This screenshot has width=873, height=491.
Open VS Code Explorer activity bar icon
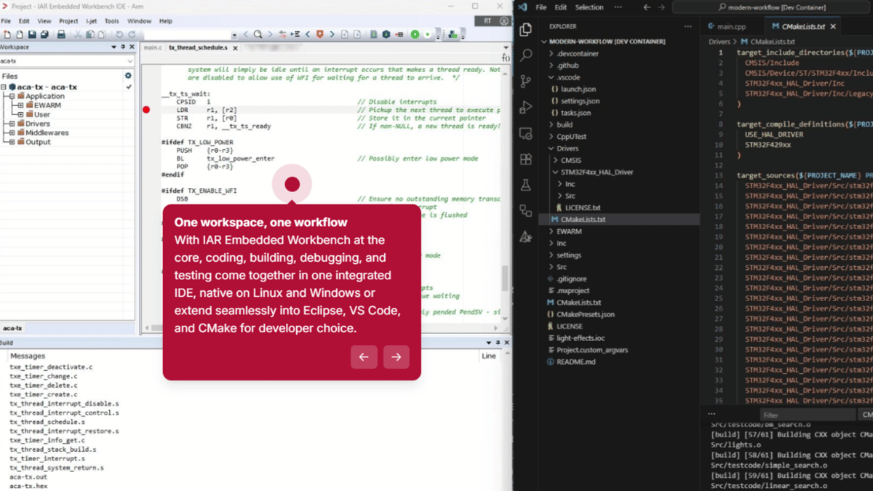click(x=526, y=31)
